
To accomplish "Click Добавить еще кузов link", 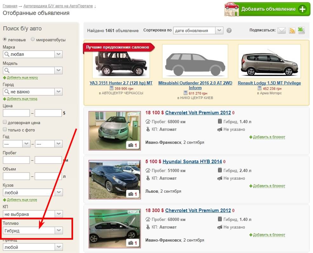I will pyautogui.click(x=22, y=200).
